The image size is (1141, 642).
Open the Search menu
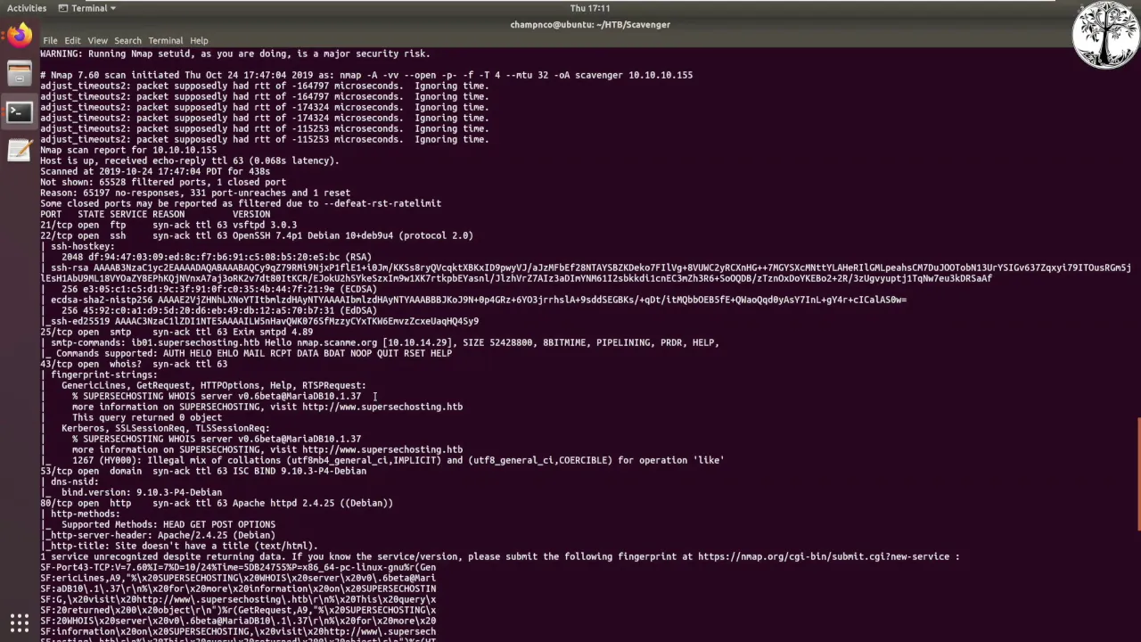[x=127, y=40]
